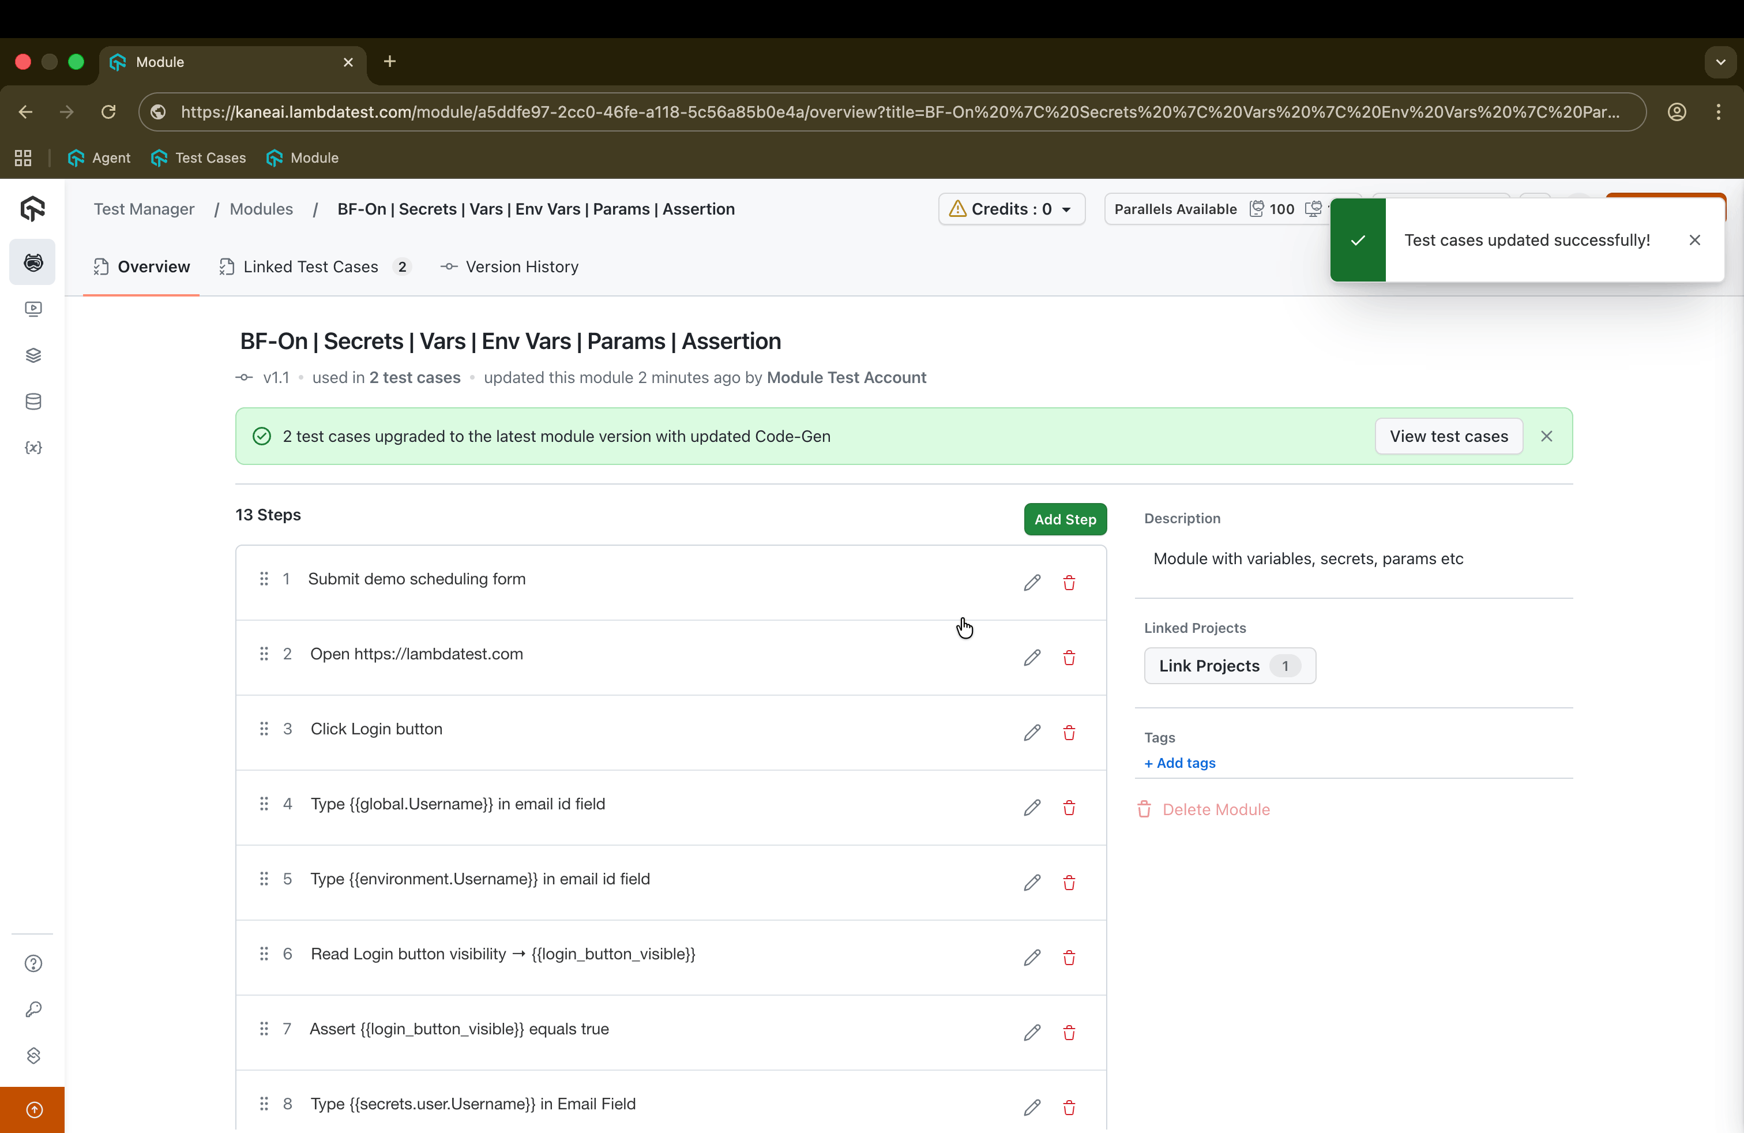Open the variables icon in sidebar

point(33,447)
